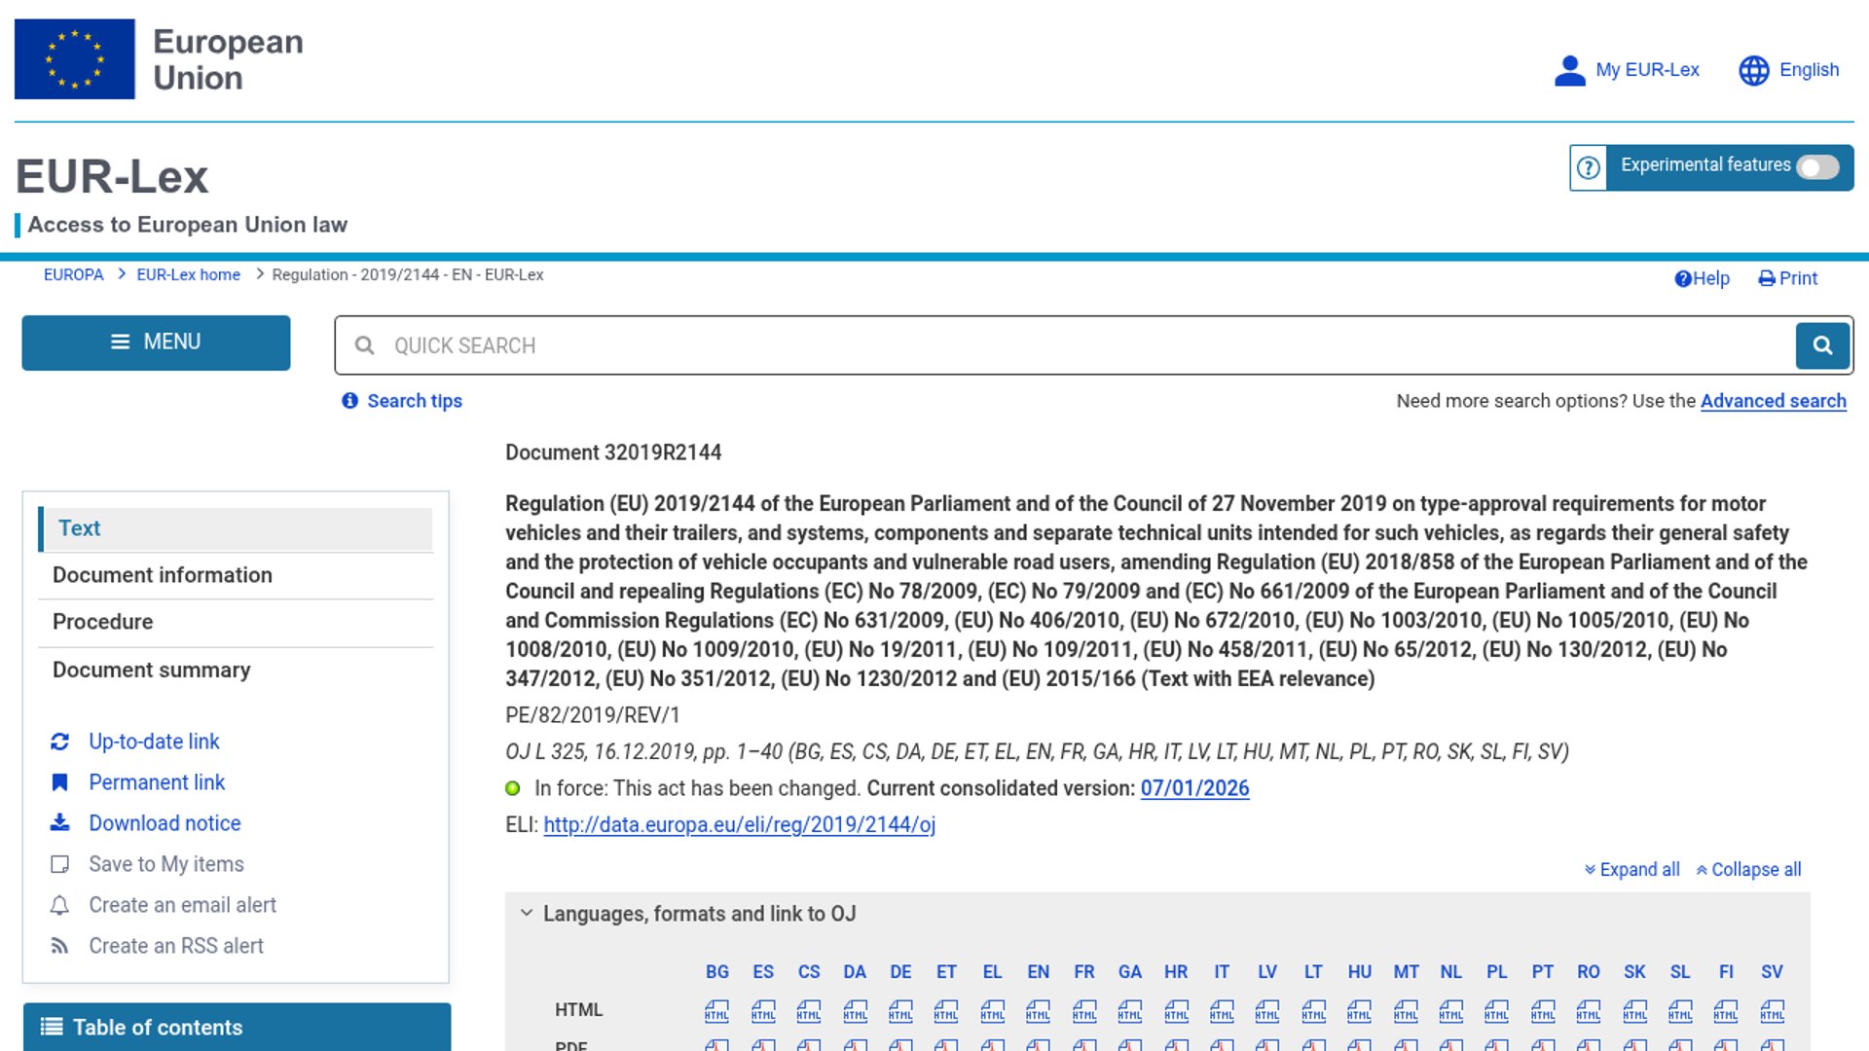Click the GA language column header

1130,972
